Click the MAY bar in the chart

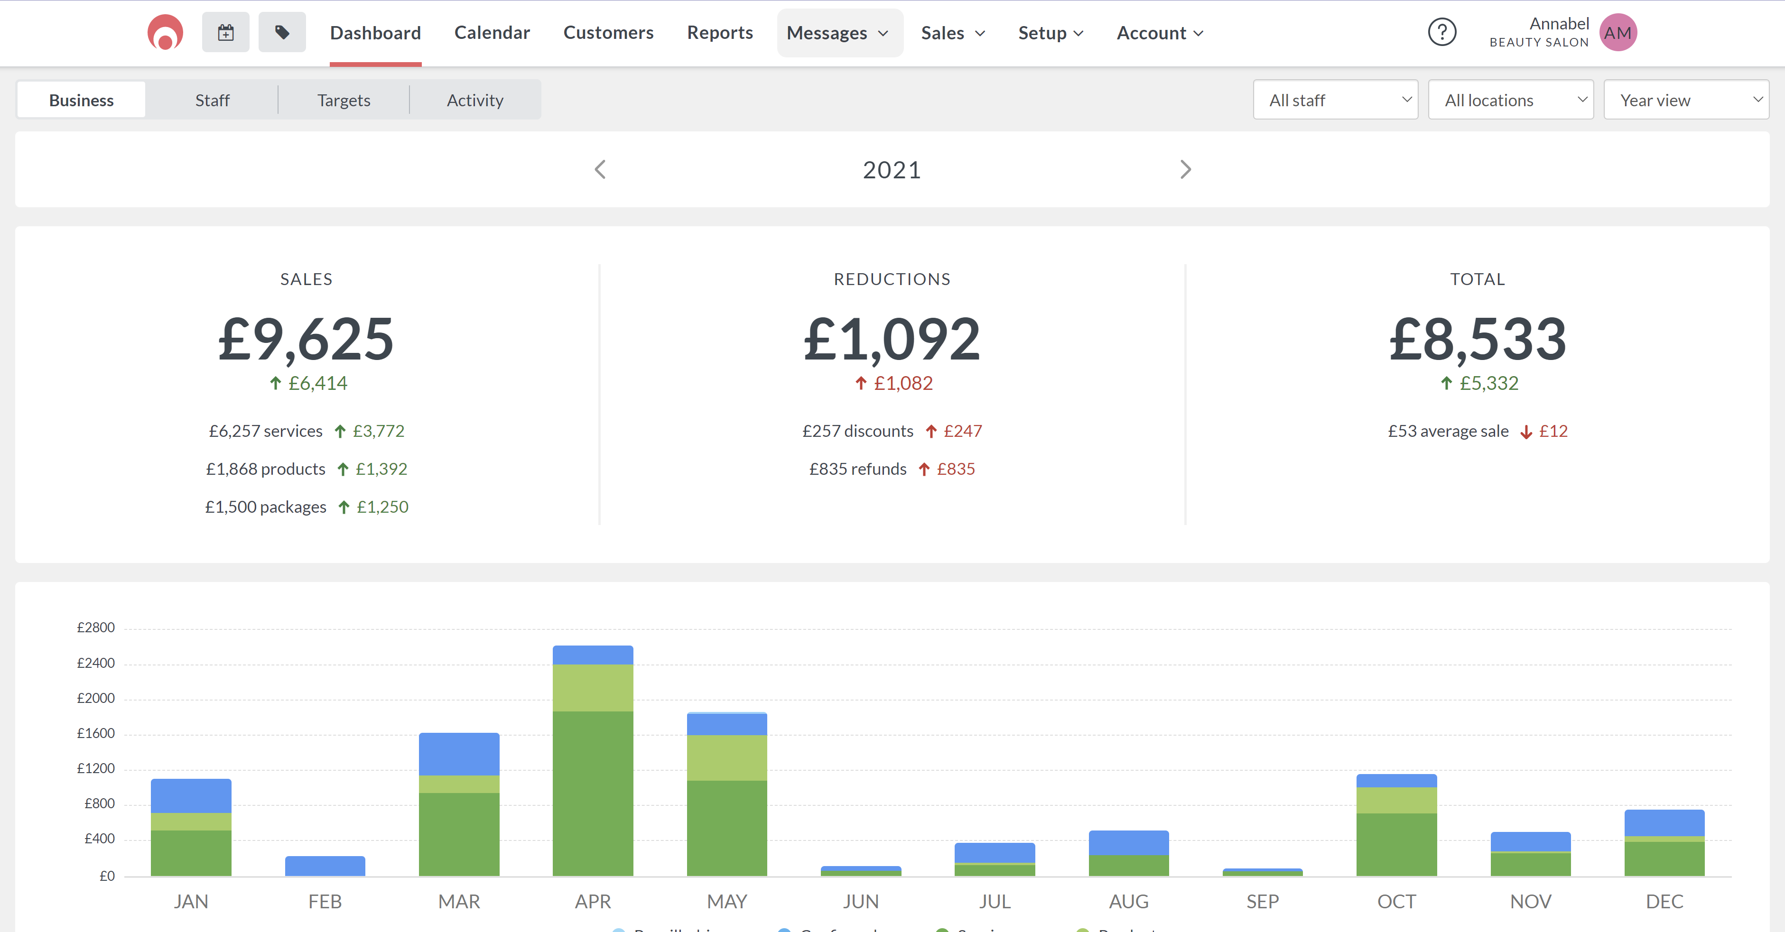pos(727,794)
